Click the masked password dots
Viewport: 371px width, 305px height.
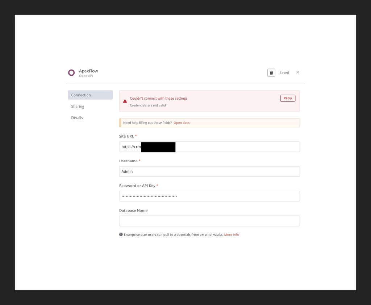(149, 196)
